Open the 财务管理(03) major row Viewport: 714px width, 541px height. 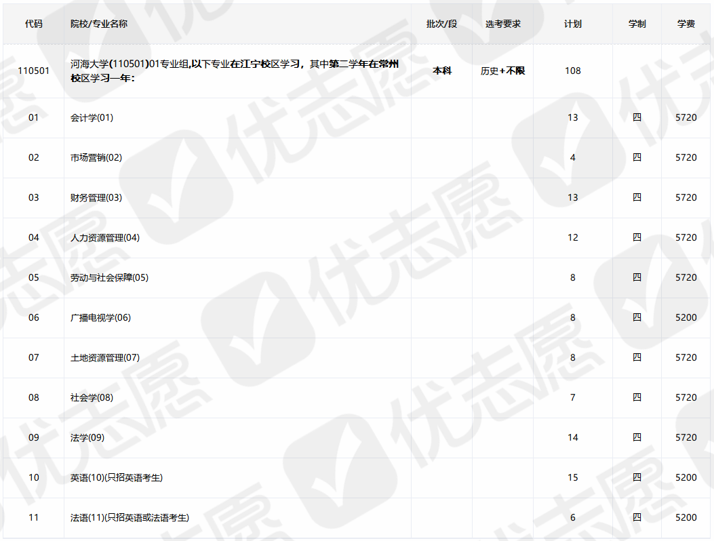[x=96, y=197]
